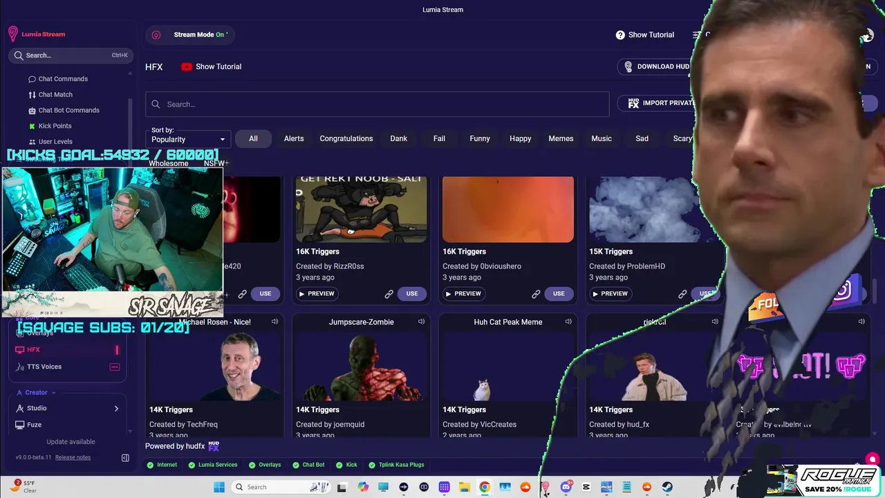Preview the ProblemHD HFX card
Screen dimensions: 885x498
[610, 293]
